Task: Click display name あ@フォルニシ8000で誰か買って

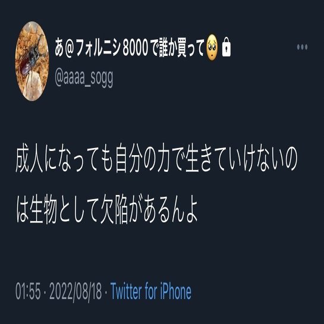Action: coord(130,47)
